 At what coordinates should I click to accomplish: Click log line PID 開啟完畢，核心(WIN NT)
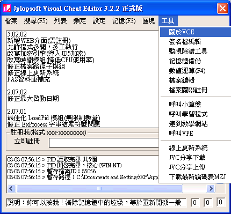tap(64, 165)
